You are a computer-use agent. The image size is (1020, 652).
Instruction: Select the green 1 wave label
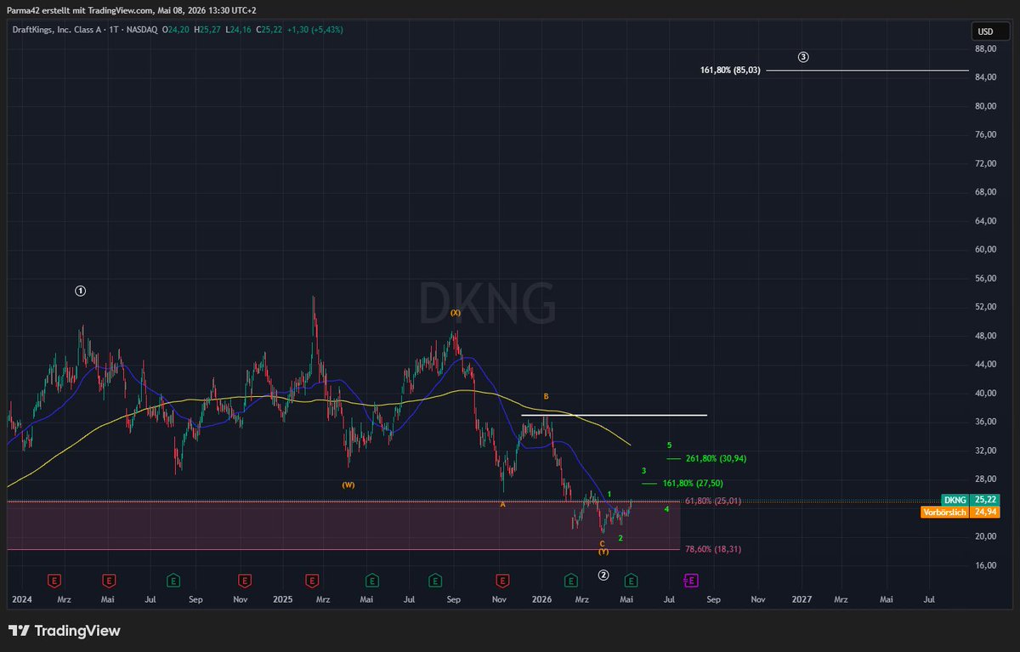[609, 494]
